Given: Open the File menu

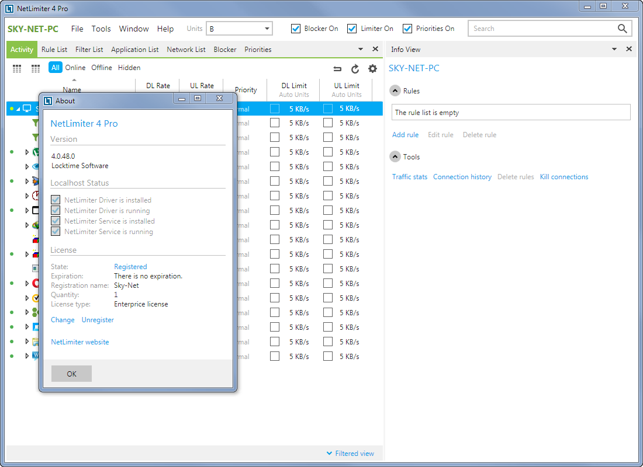Looking at the screenshot, I should pos(77,29).
